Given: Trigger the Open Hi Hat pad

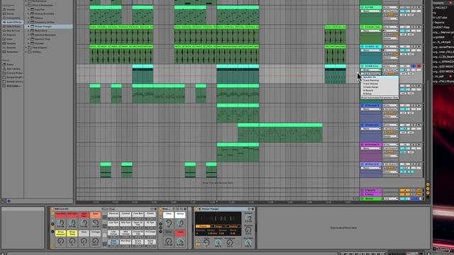Looking at the screenshot, I should pyautogui.click(x=138, y=224).
